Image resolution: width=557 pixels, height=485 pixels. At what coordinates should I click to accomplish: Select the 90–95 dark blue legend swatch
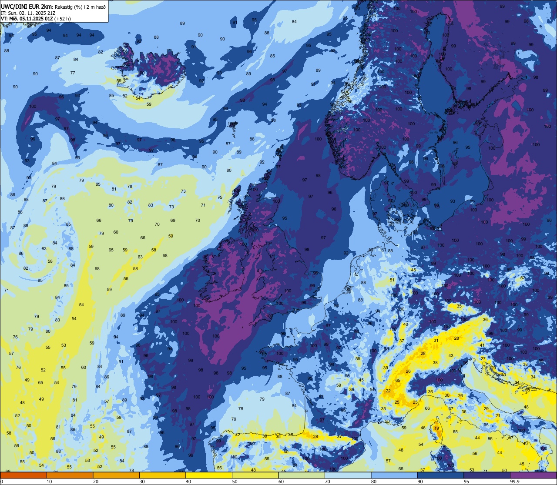coord(440,475)
